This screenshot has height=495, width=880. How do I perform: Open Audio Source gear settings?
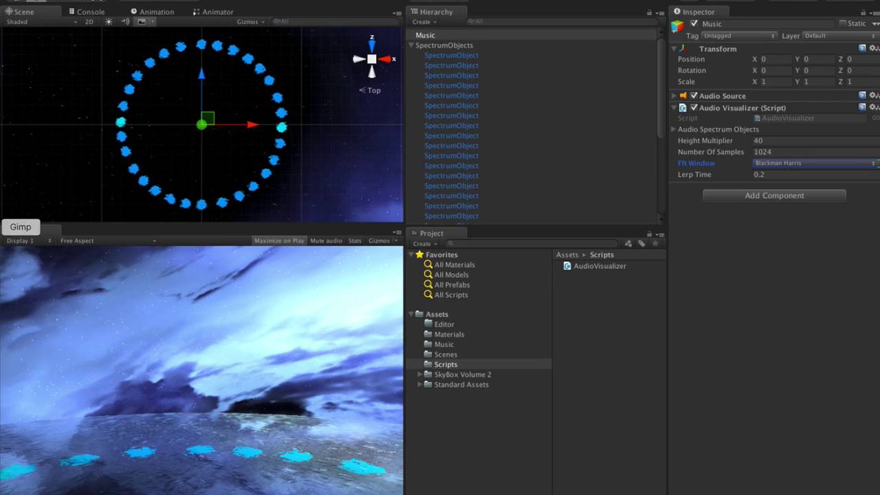[x=874, y=96]
